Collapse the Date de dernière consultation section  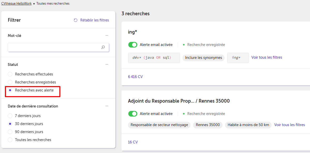click(x=107, y=106)
